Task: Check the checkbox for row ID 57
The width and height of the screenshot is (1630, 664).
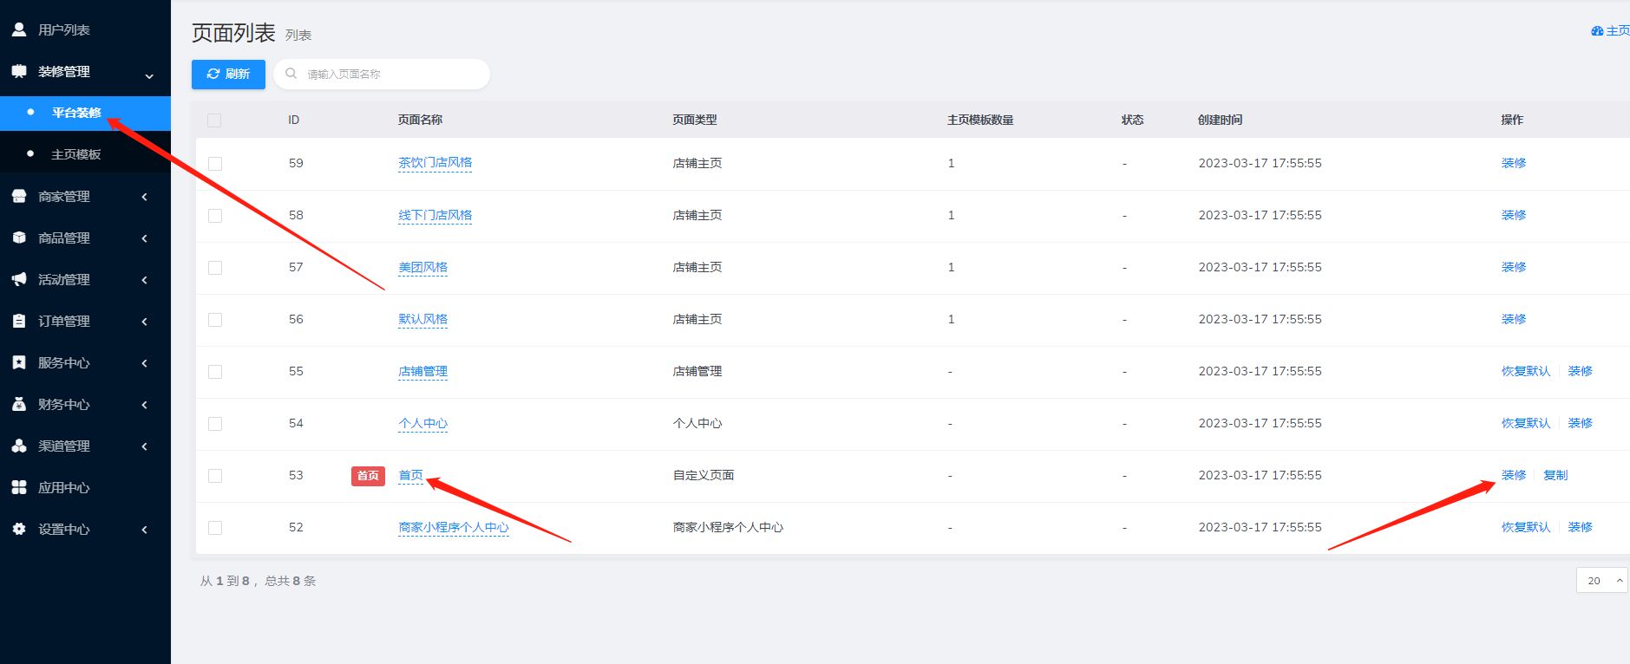Action: click(215, 268)
